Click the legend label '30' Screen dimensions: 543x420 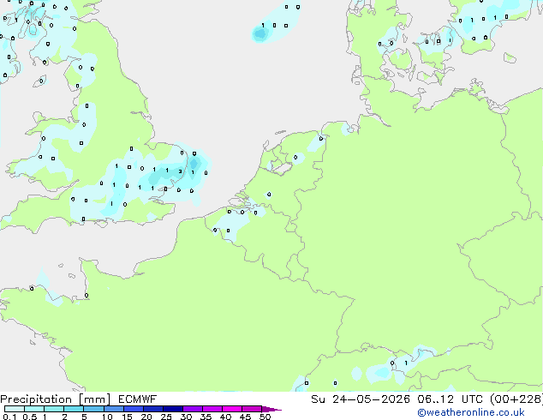[x=186, y=417]
